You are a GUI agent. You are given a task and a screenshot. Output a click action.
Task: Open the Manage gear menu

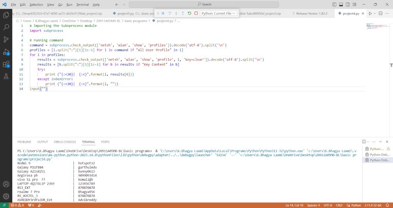coord(6,196)
